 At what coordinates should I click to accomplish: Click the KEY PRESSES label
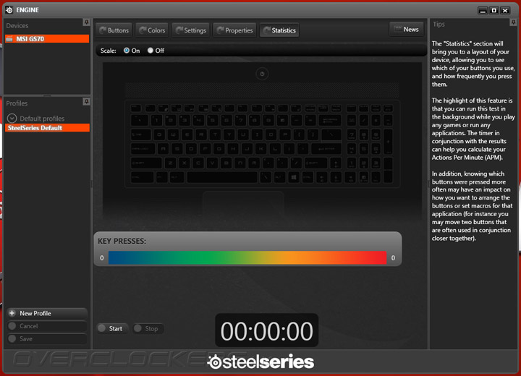[x=122, y=241]
